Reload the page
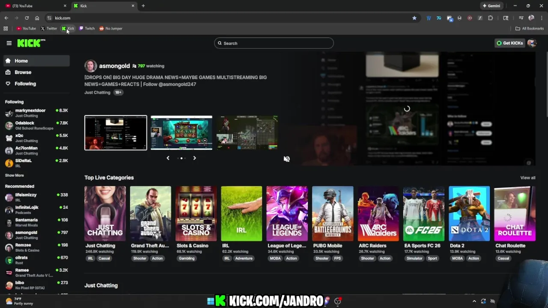This screenshot has height=308, width=548. tap(27, 18)
